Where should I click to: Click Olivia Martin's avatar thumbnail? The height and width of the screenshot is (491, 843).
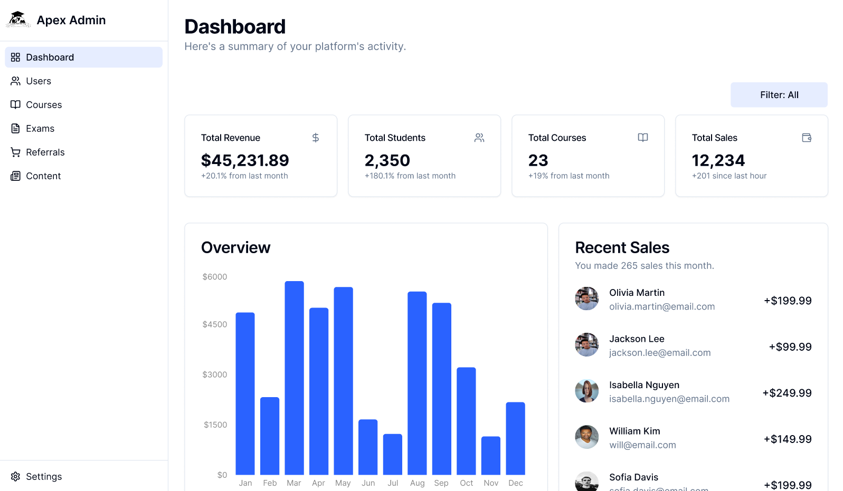point(587,299)
